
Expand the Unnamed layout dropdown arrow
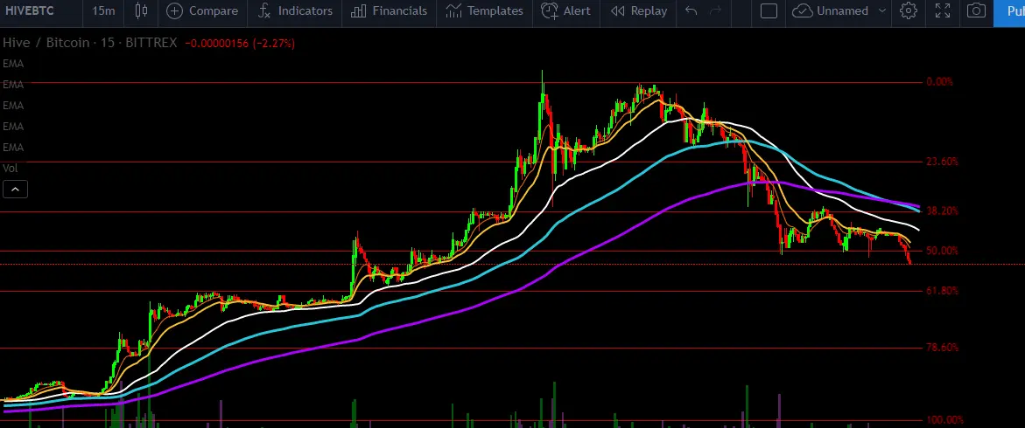881,11
